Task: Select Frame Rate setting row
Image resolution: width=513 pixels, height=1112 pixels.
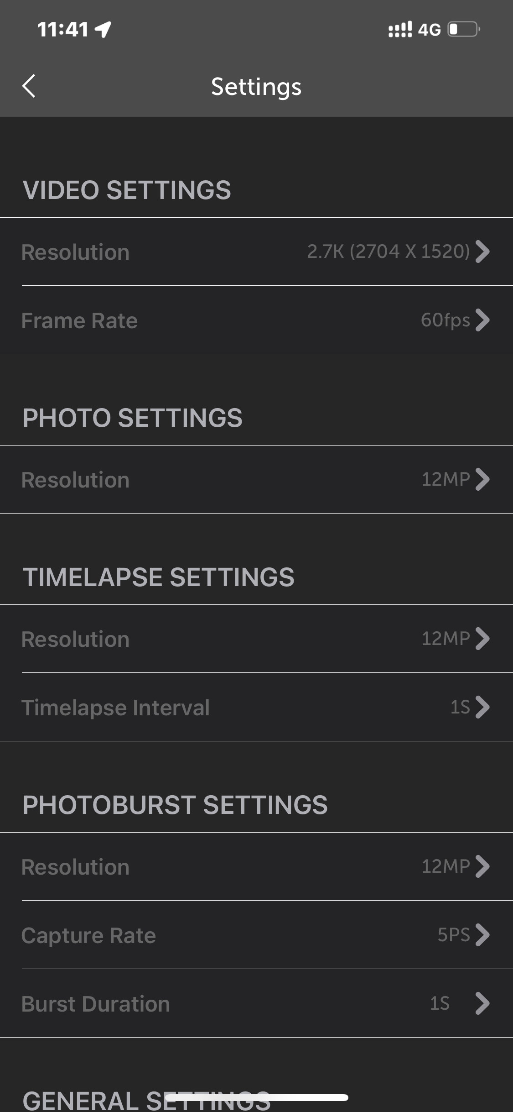Action: tap(182, 320)
